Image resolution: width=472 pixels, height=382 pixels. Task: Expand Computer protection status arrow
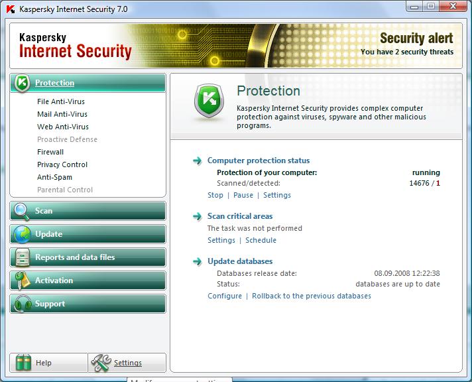point(198,160)
